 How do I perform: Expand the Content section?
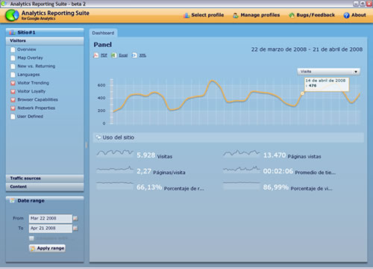(x=45, y=187)
